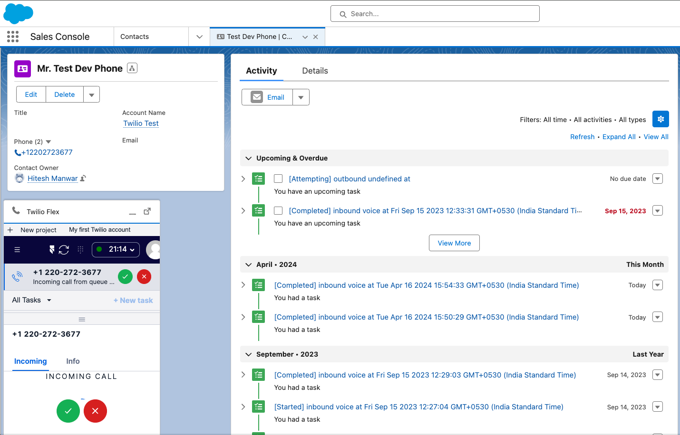
Task: Expand the Phone (2) dropdown
Action: [x=48, y=142]
